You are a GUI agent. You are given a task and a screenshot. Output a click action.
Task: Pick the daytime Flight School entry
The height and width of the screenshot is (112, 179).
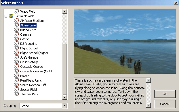[29, 48]
